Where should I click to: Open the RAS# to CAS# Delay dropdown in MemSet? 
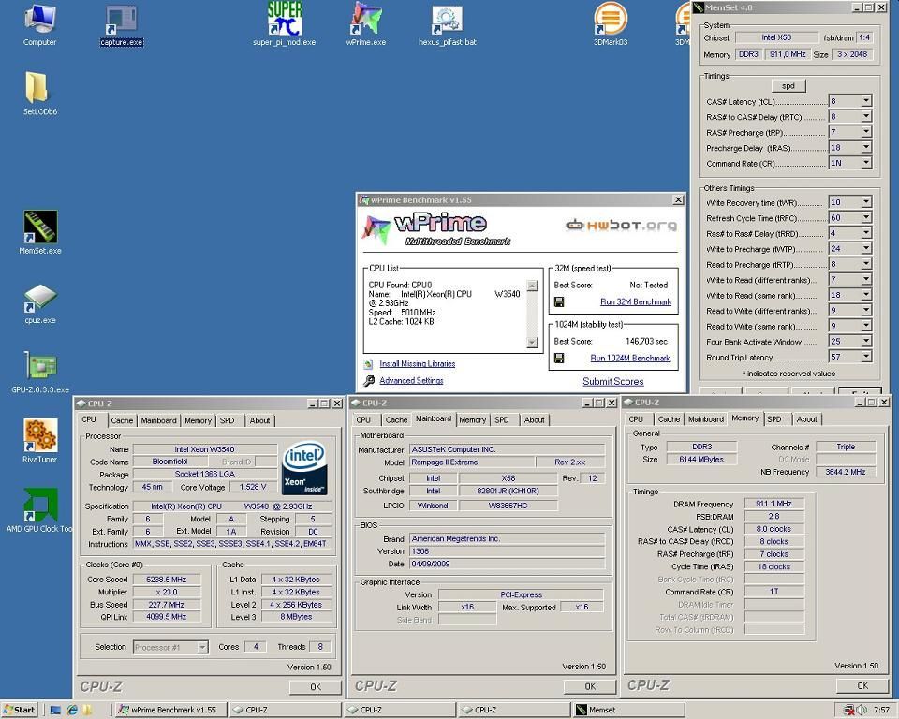865,116
